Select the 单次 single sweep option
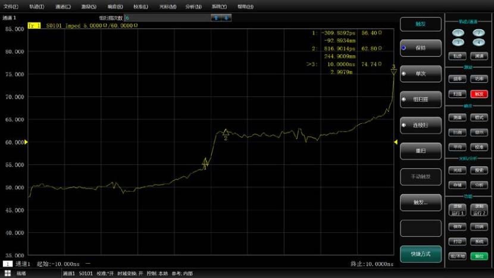494x278 pixels. 420,73
